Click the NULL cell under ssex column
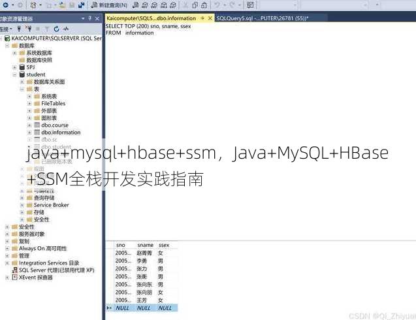Image resolution: width=416 pixels, height=320 pixels. 165,308
